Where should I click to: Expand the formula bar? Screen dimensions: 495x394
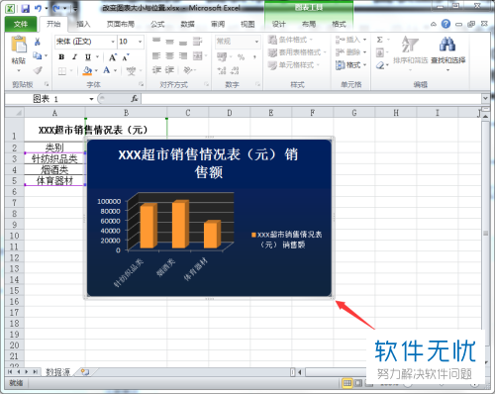(x=485, y=98)
